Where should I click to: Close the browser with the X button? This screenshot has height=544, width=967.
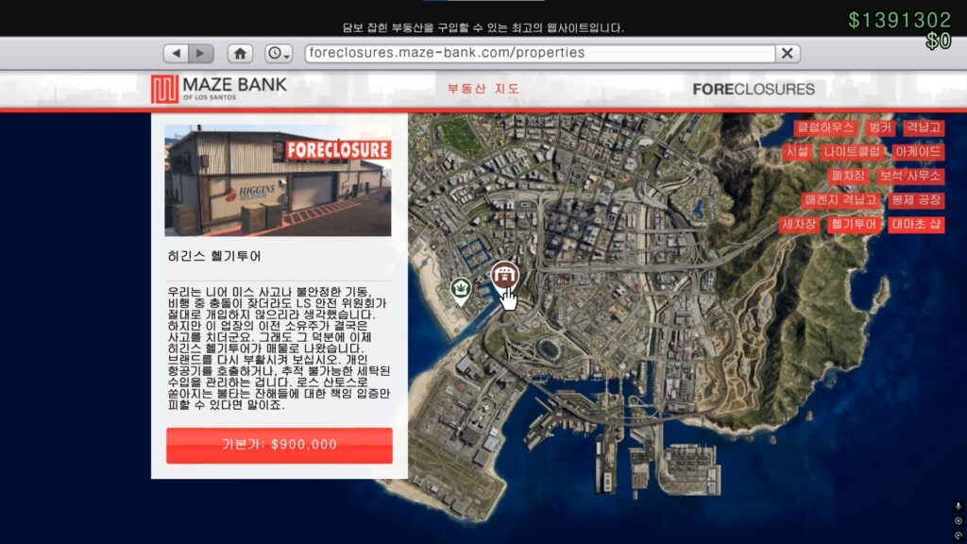click(788, 54)
